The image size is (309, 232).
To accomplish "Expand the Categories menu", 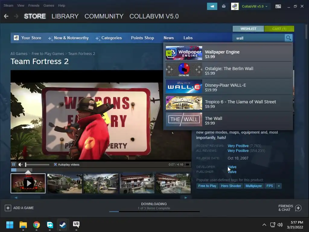I will (109, 38).
